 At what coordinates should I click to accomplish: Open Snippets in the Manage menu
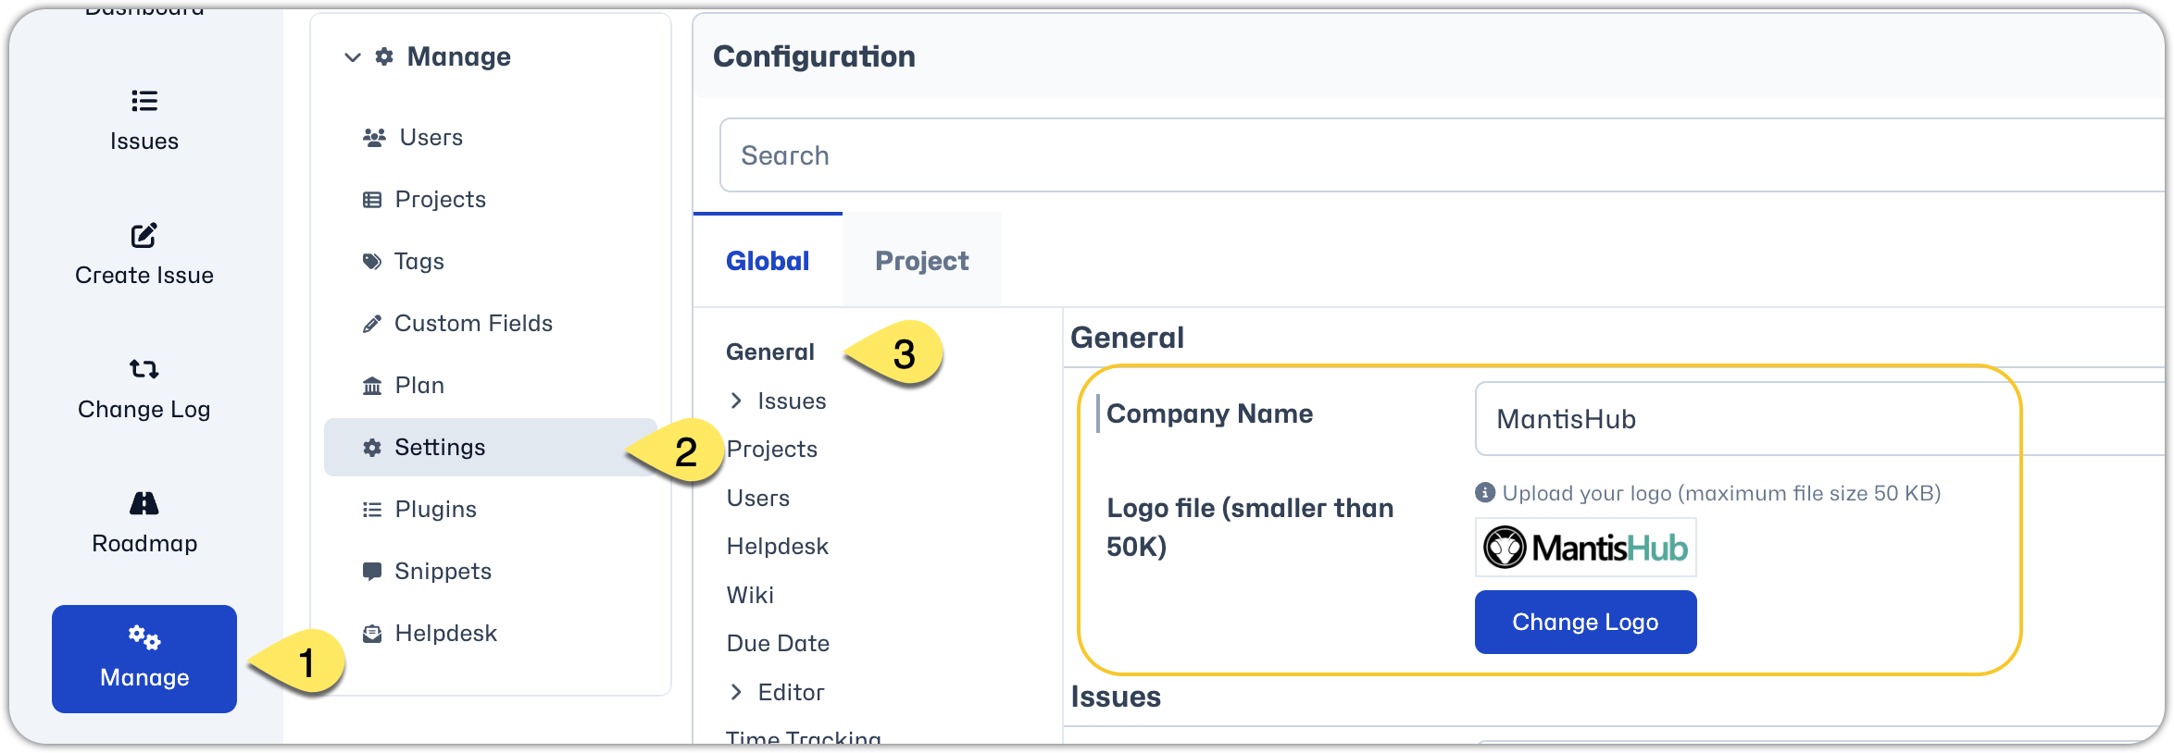pyautogui.click(x=444, y=572)
